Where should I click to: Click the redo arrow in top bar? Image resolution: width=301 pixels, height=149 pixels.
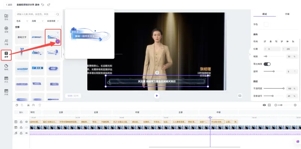(49, 5)
